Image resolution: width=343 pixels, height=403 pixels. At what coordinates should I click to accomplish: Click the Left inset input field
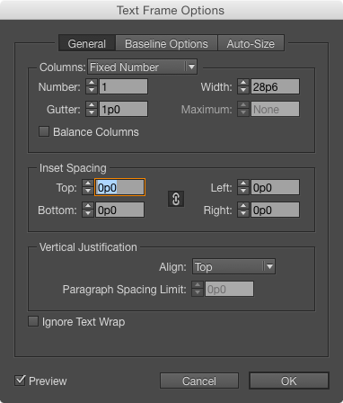tap(275, 187)
